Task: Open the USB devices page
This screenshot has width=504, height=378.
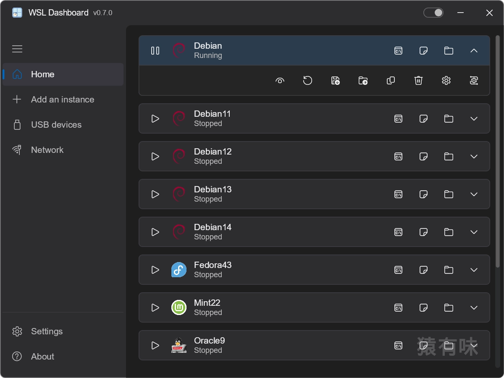Action: coord(63,125)
